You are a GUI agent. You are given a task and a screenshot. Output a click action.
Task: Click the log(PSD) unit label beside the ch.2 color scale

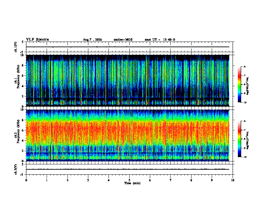pos(248,140)
